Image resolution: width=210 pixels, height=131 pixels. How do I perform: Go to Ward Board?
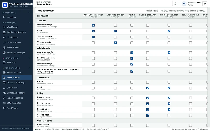[17, 27]
